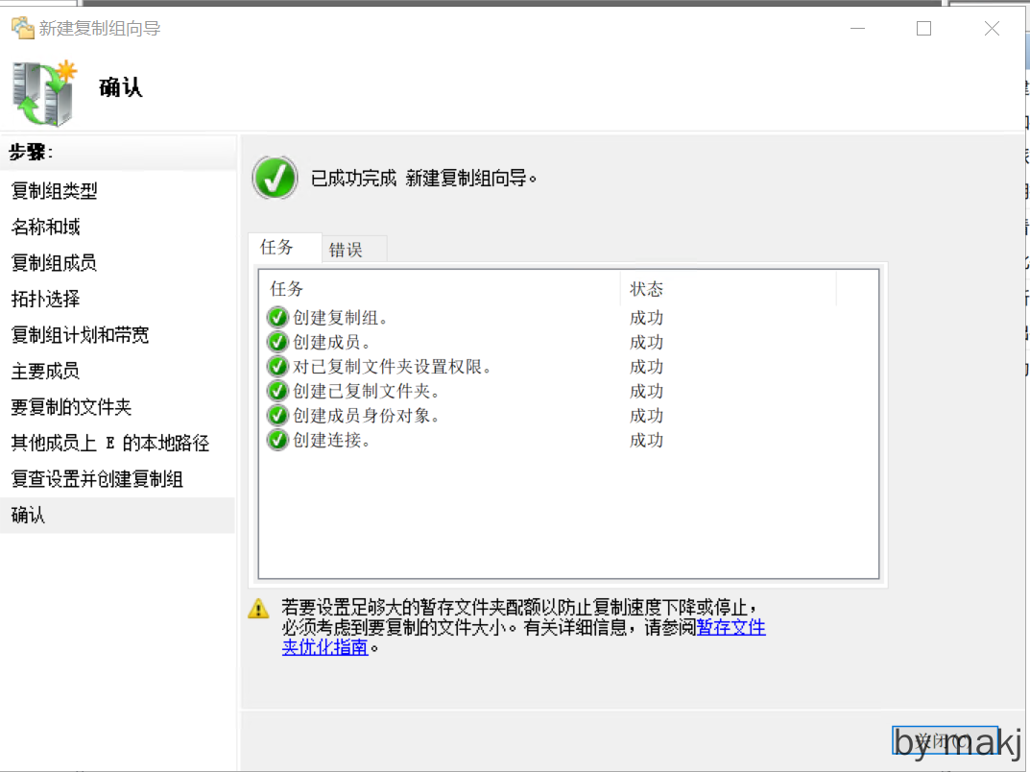
Task: Click the checkmark icon for 对已复制文件夹设置权限
Action: coord(277,367)
